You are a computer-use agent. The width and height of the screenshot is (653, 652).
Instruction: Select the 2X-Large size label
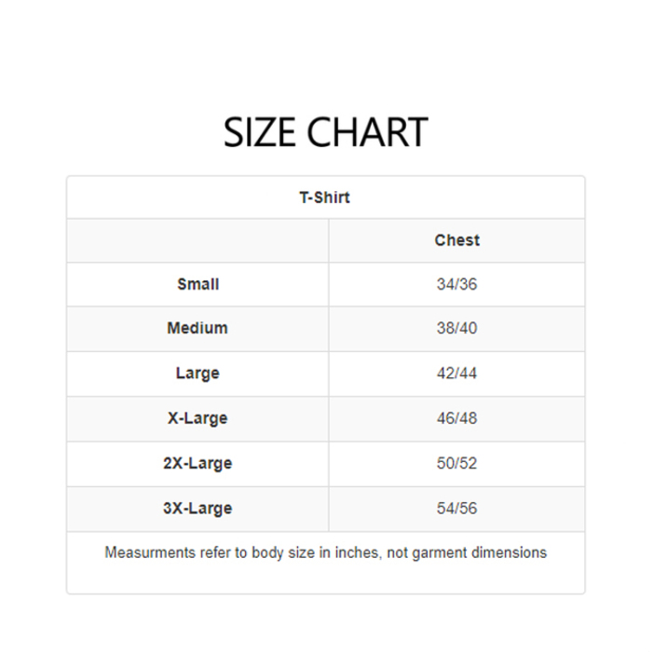tap(197, 463)
